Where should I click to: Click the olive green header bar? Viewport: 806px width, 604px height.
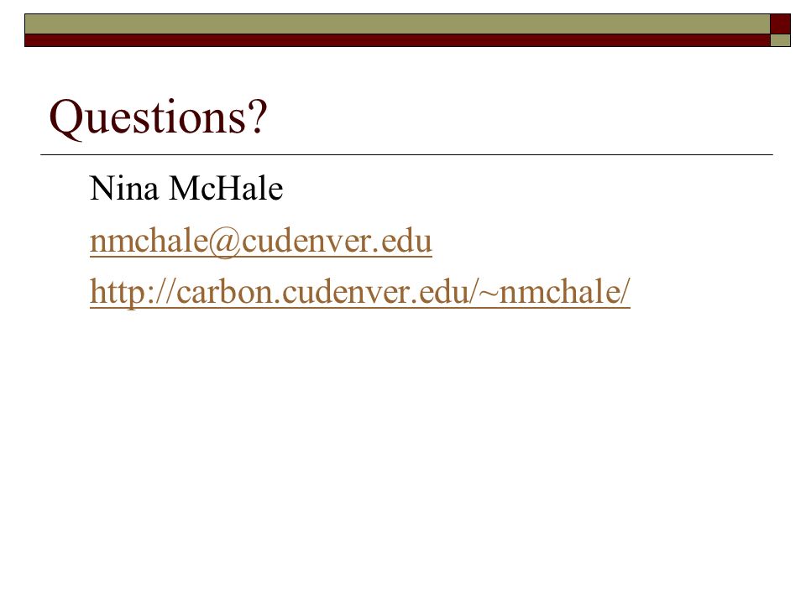click(397, 24)
